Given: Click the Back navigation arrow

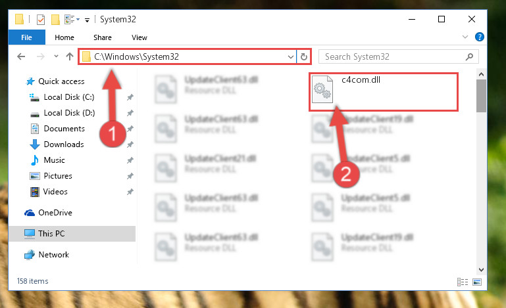Looking at the screenshot, I should (x=21, y=56).
